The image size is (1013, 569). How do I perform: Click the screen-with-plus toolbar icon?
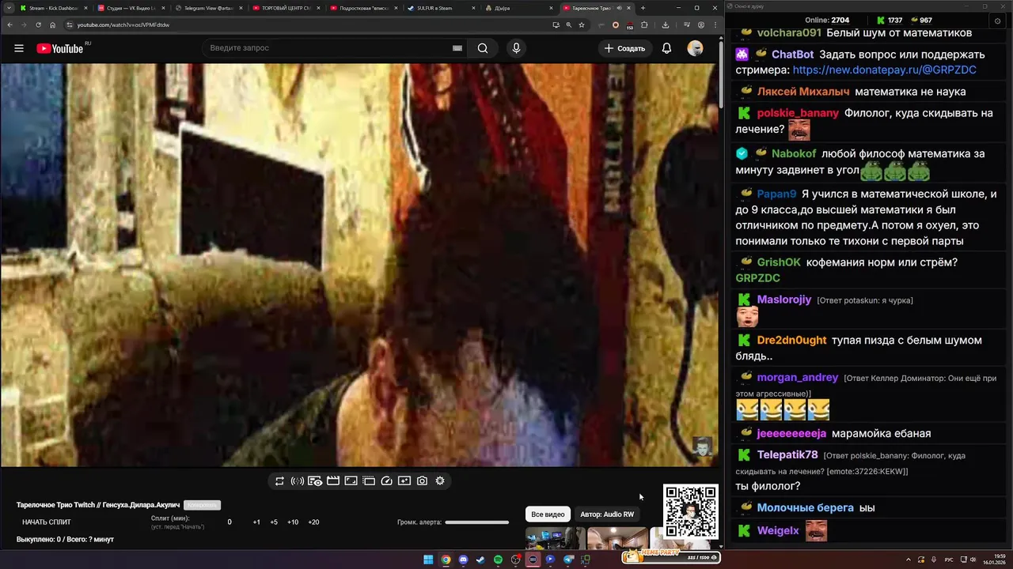(404, 480)
